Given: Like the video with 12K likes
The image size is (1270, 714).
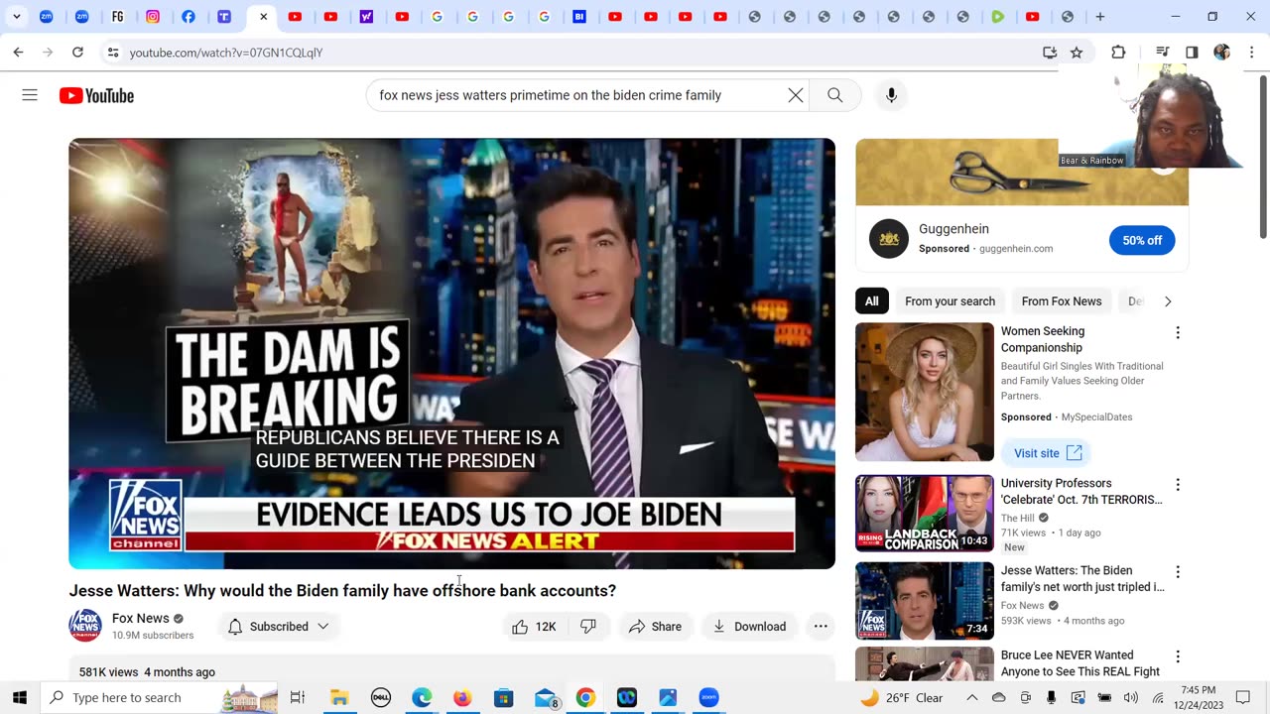Looking at the screenshot, I should [534, 627].
